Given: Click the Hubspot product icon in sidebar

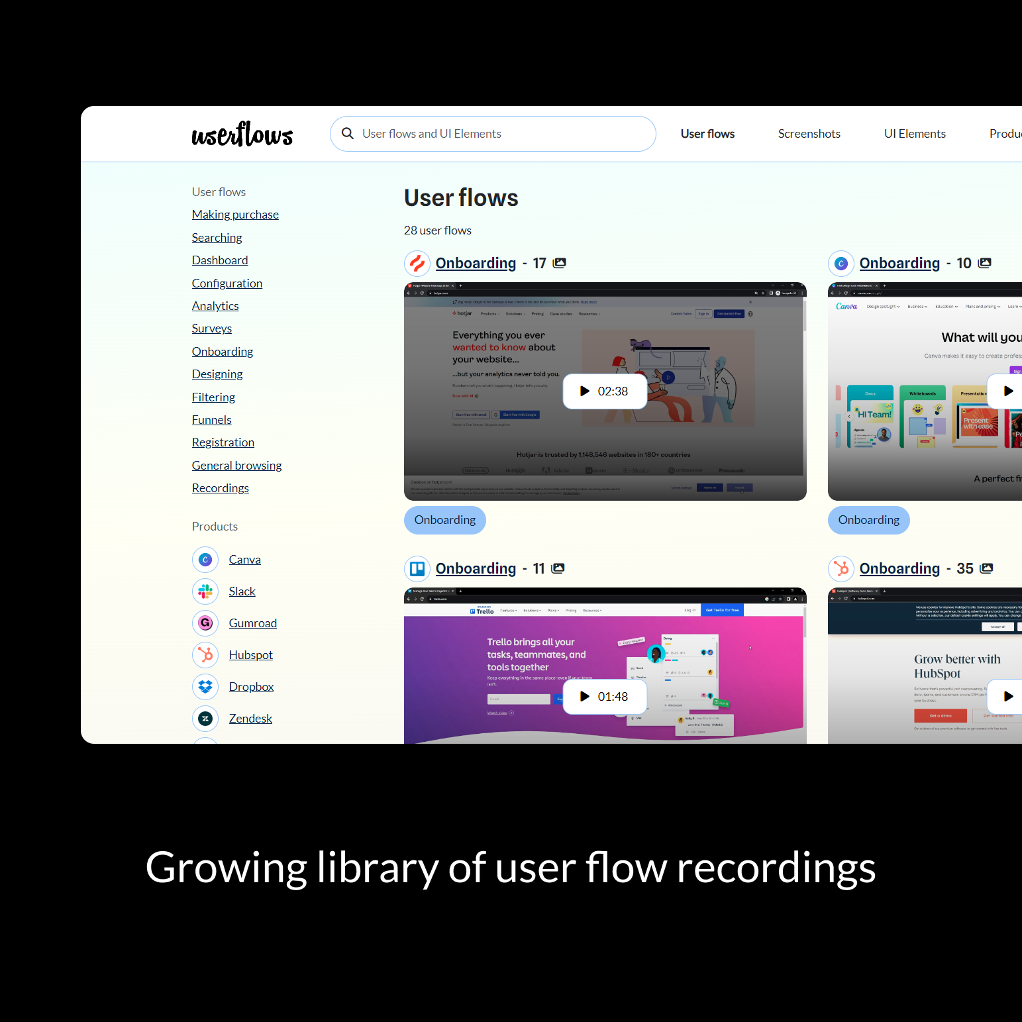Looking at the screenshot, I should (205, 655).
